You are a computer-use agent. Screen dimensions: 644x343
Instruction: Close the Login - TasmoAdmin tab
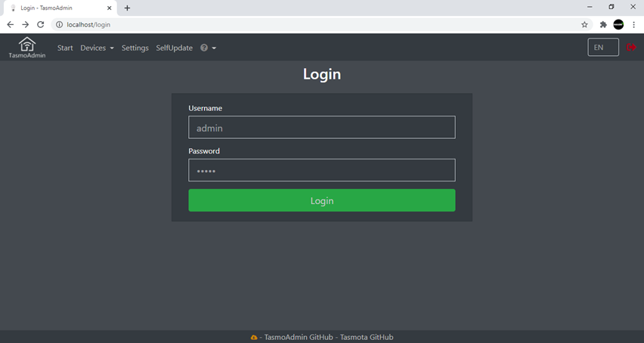110,8
